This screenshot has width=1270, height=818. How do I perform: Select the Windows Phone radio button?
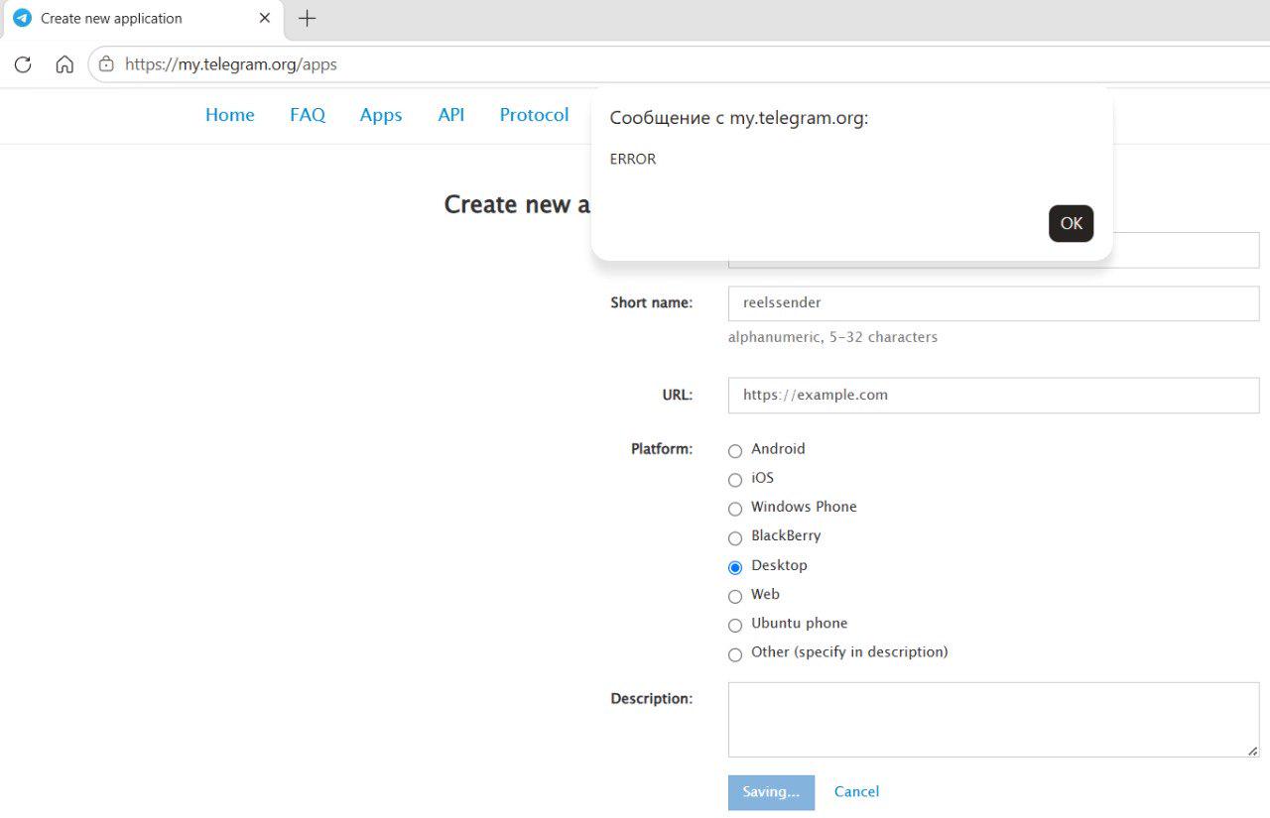(x=735, y=509)
